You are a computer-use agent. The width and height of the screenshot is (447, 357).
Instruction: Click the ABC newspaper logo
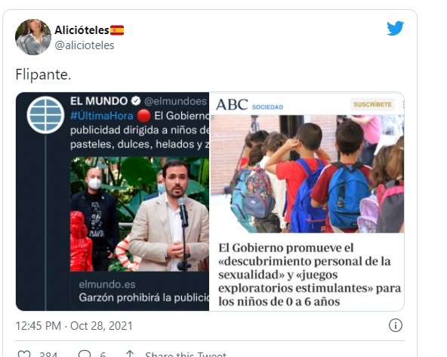[232, 104]
